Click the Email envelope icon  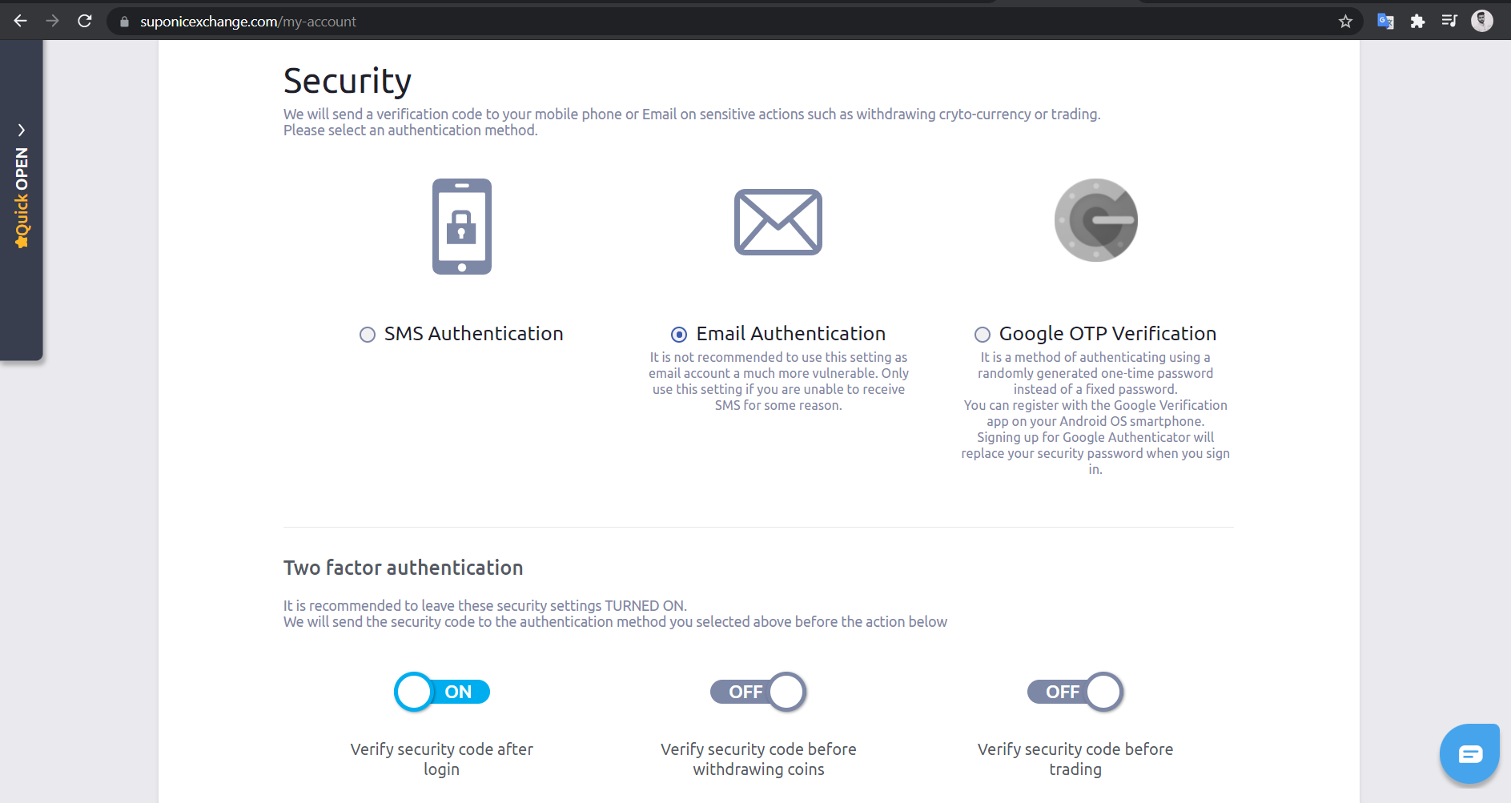(778, 222)
